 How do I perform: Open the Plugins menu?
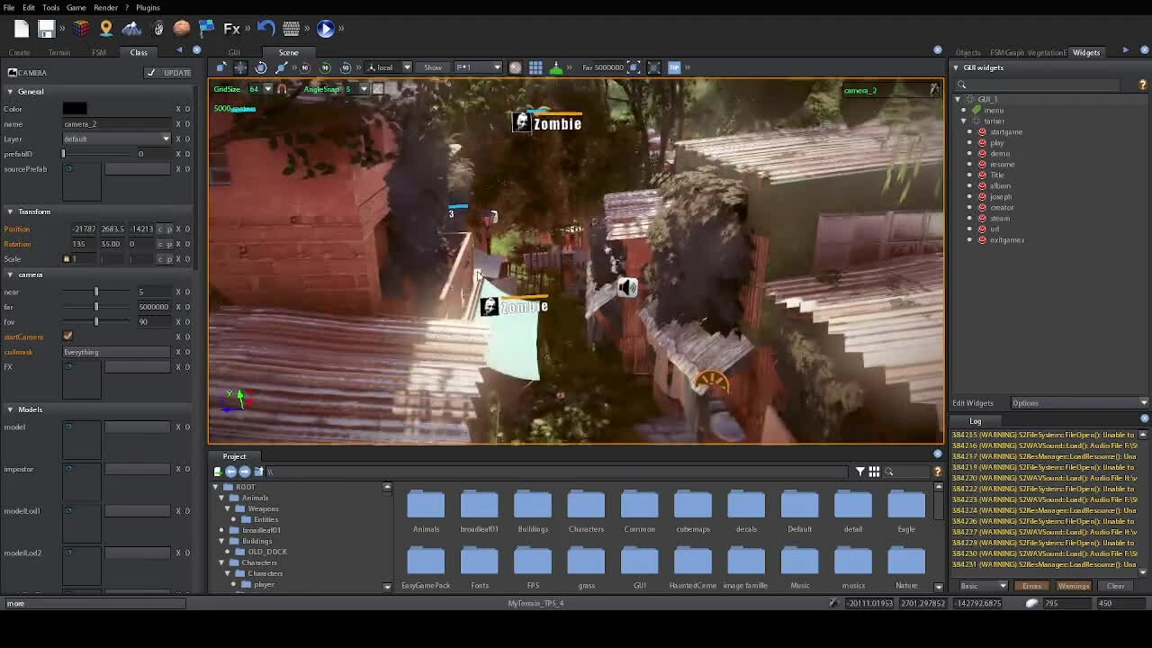pos(148,8)
